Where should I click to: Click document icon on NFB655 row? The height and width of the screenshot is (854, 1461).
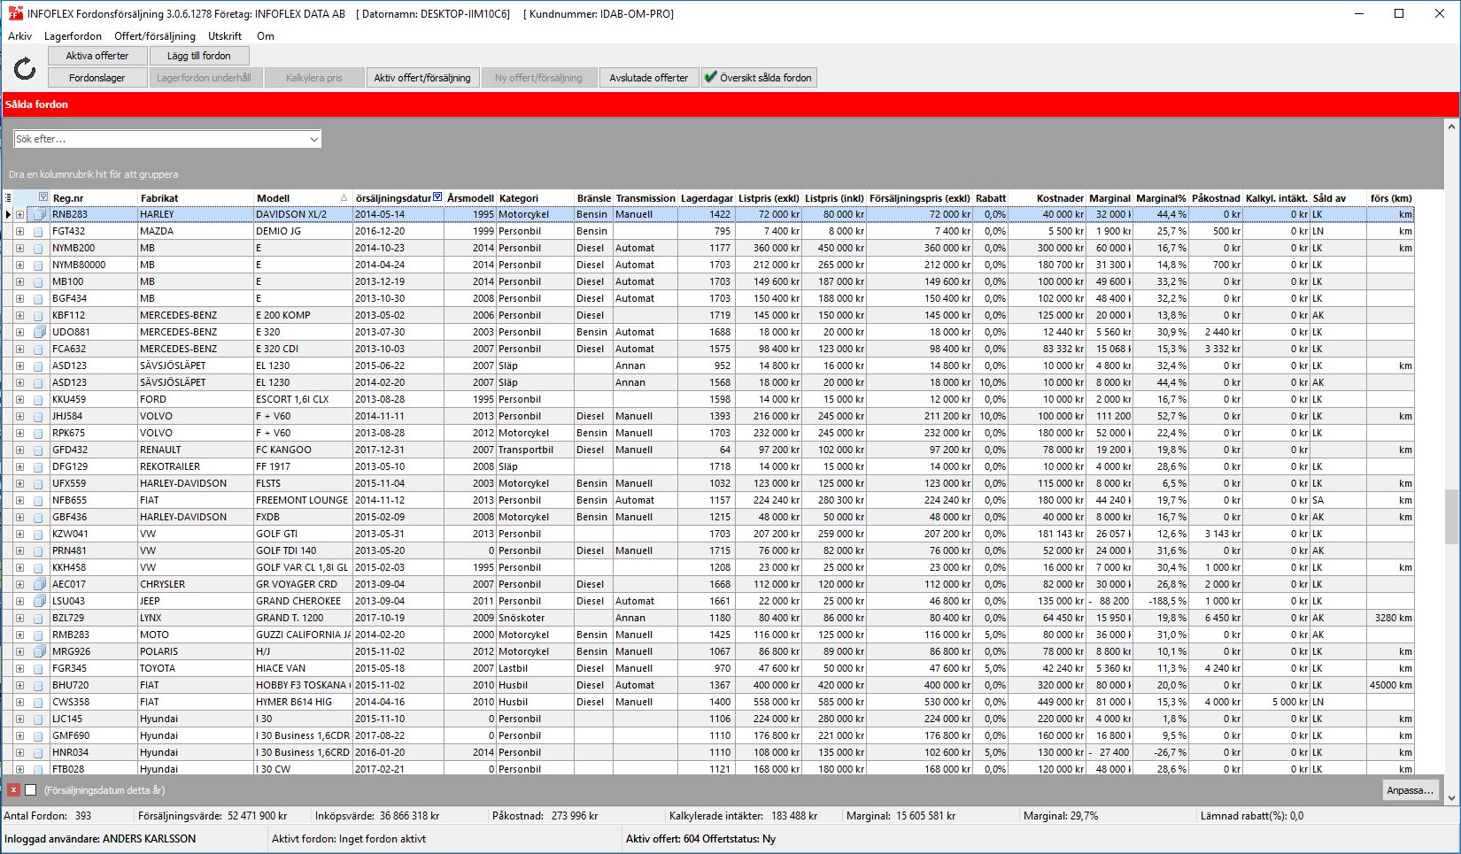click(x=38, y=500)
